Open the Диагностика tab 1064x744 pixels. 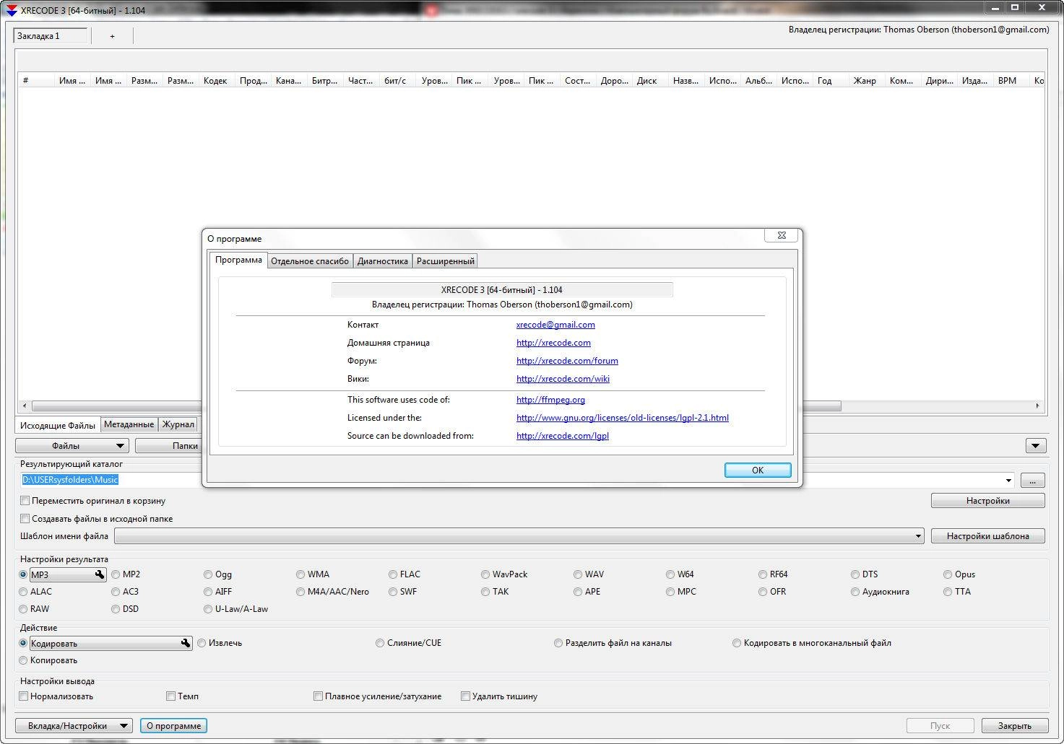click(383, 261)
